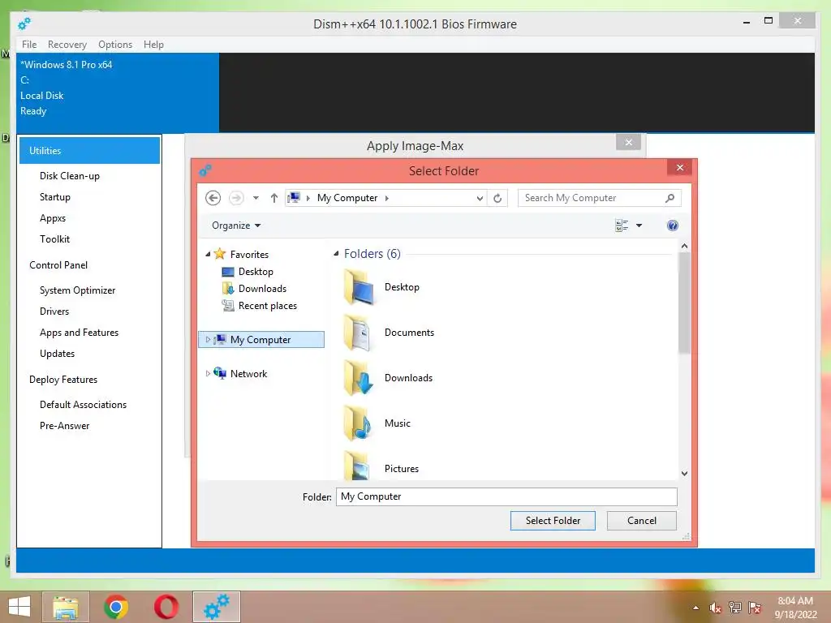Screen dimensions: 831x623
Task: Open the File menu in Dism++
Action: pos(29,45)
